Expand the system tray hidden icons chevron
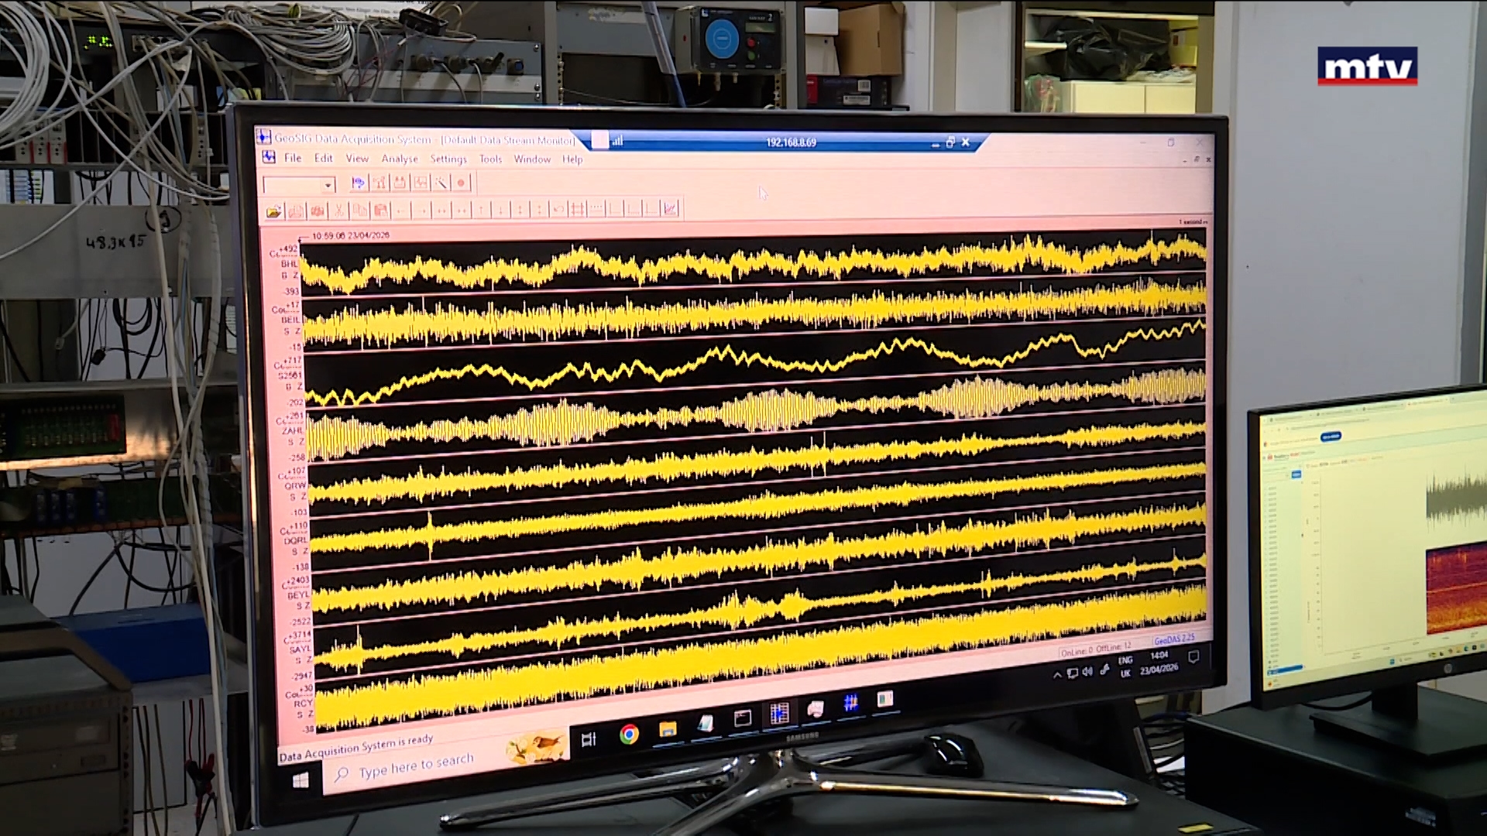This screenshot has height=836, width=1487. tap(1056, 675)
